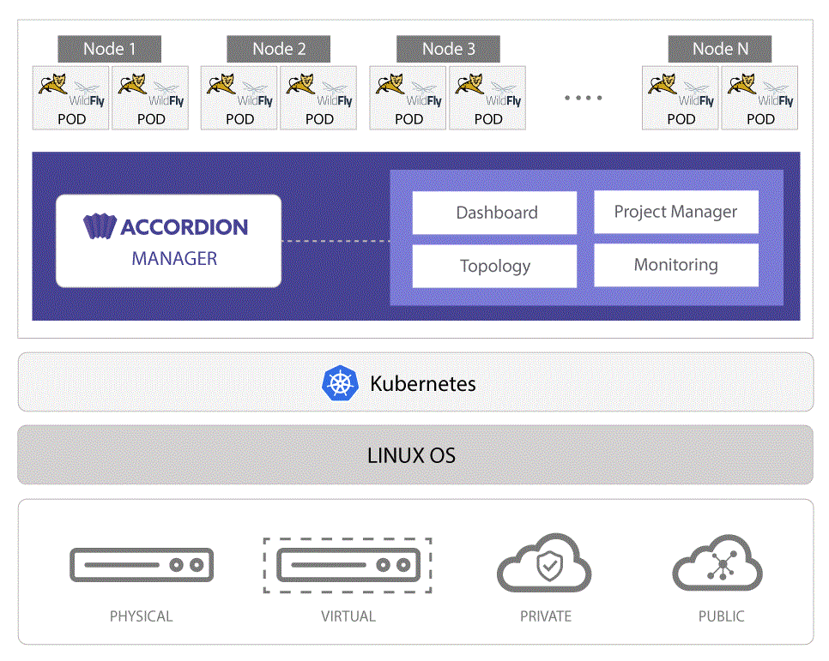The image size is (829, 661).
Task: Click the Kubernetes text label
Action: tap(422, 383)
